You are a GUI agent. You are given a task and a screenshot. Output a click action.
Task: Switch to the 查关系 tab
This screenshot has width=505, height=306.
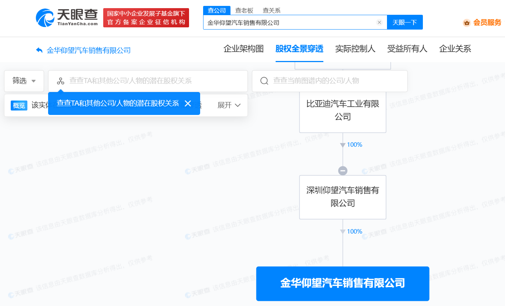[x=271, y=10]
